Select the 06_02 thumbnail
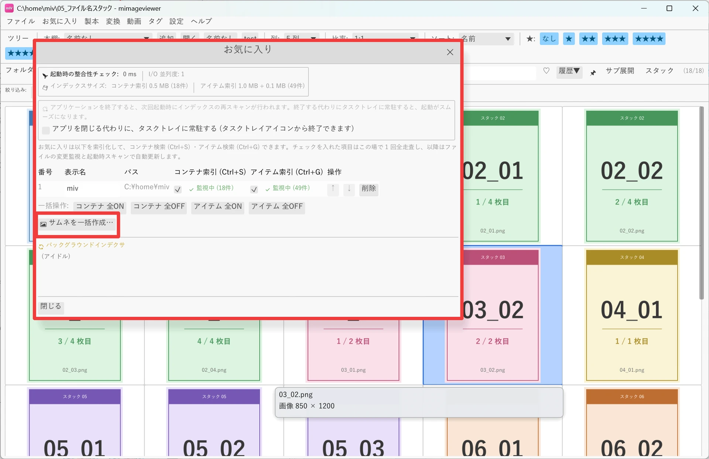The image size is (709, 459). click(x=632, y=422)
